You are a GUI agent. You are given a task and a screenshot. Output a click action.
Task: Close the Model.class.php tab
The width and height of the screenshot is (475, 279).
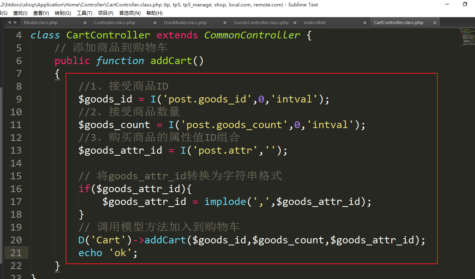coord(85,23)
